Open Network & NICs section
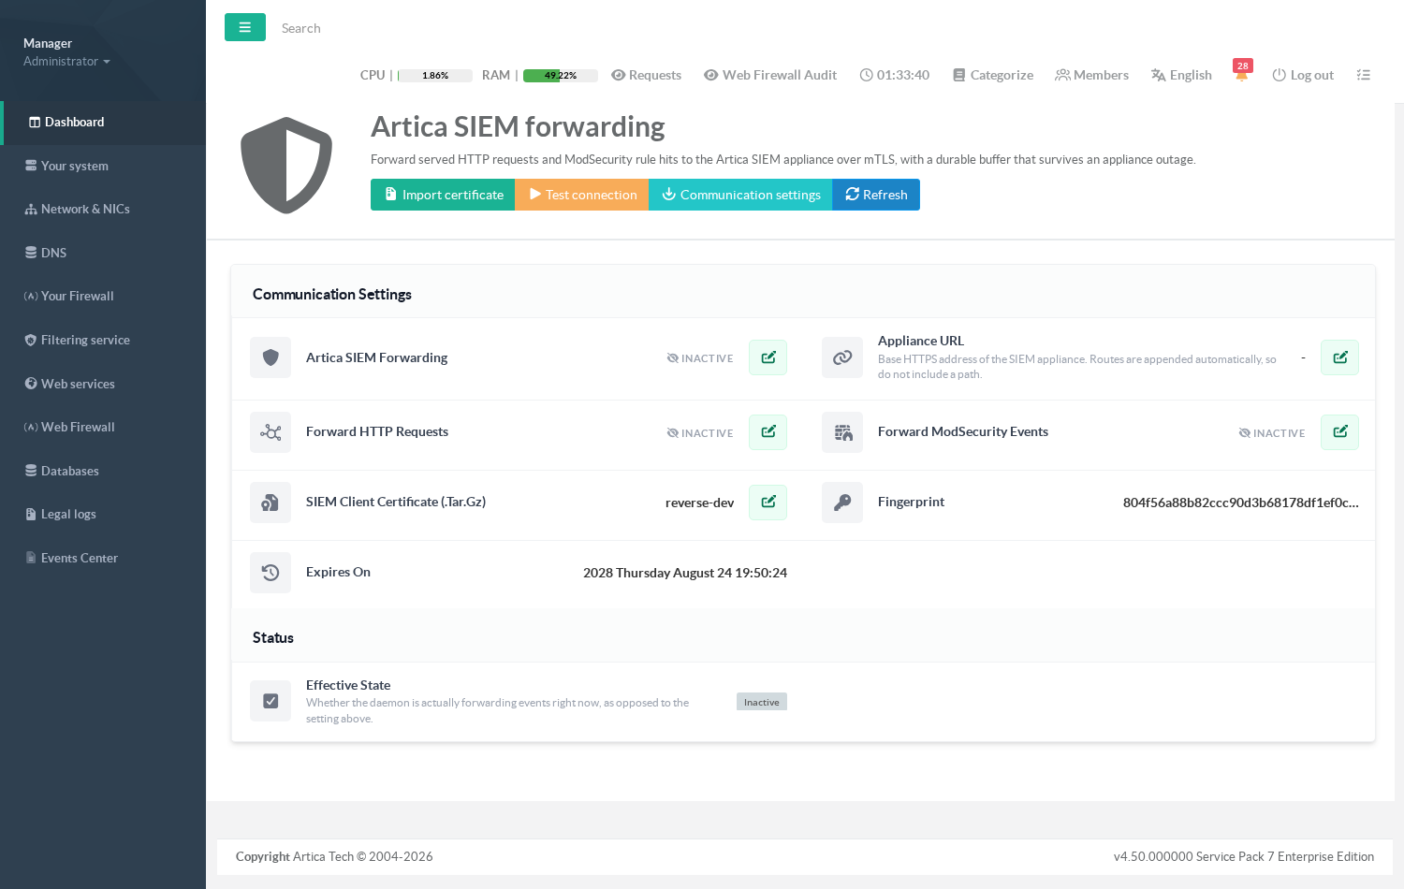 tap(103, 209)
